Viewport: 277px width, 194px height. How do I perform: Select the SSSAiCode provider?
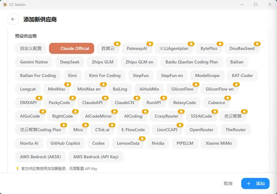click(x=201, y=116)
